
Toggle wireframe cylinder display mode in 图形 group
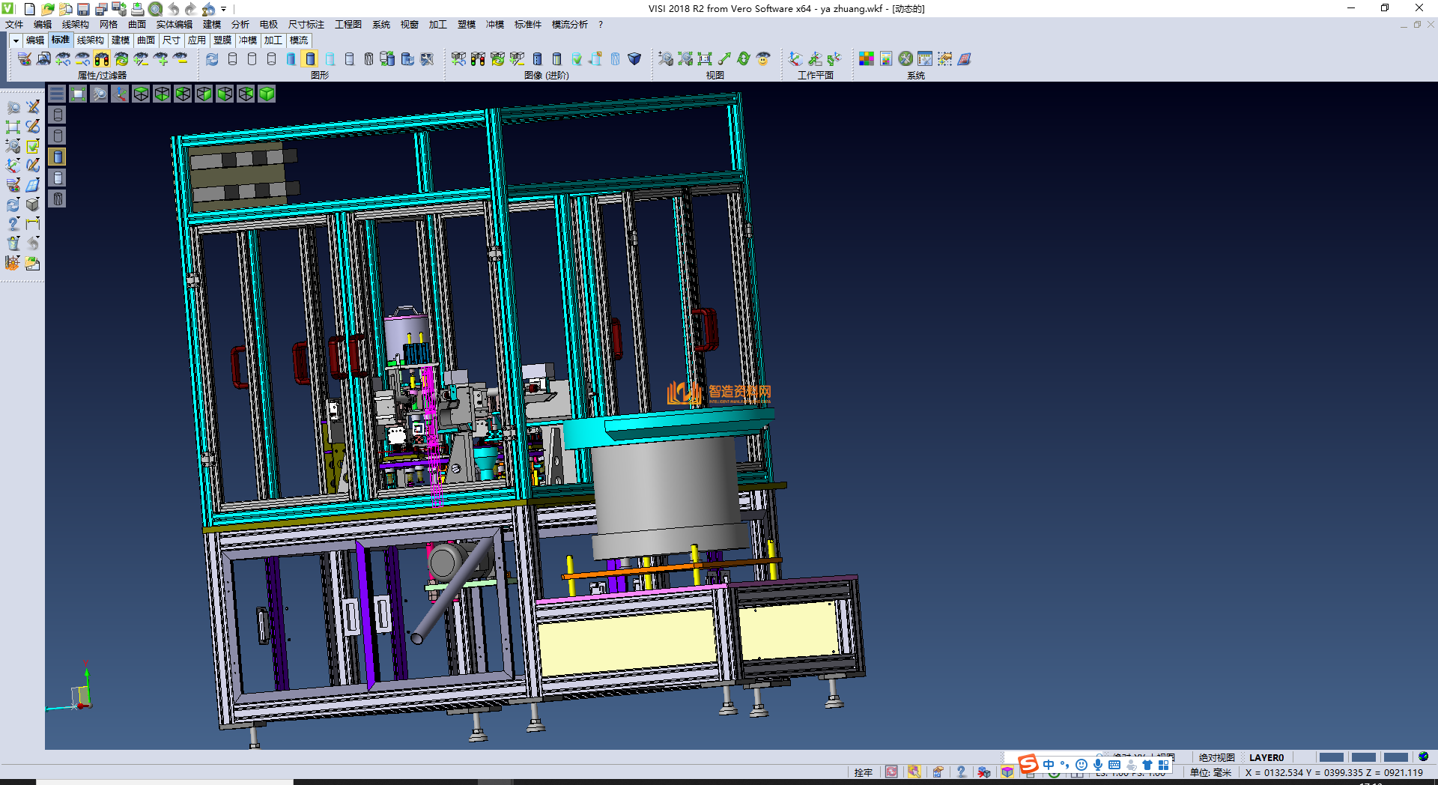point(232,59)
